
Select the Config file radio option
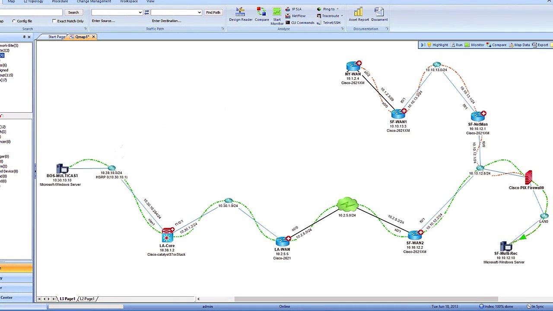pyautogui.click(x=14, y=21)
